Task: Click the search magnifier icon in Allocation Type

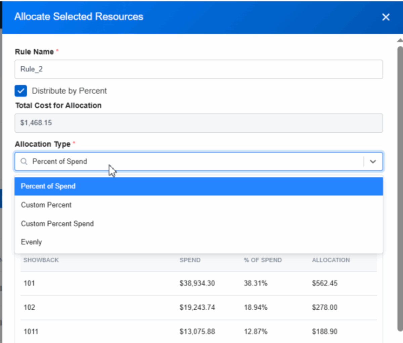Action: click(x=24, y=162)
